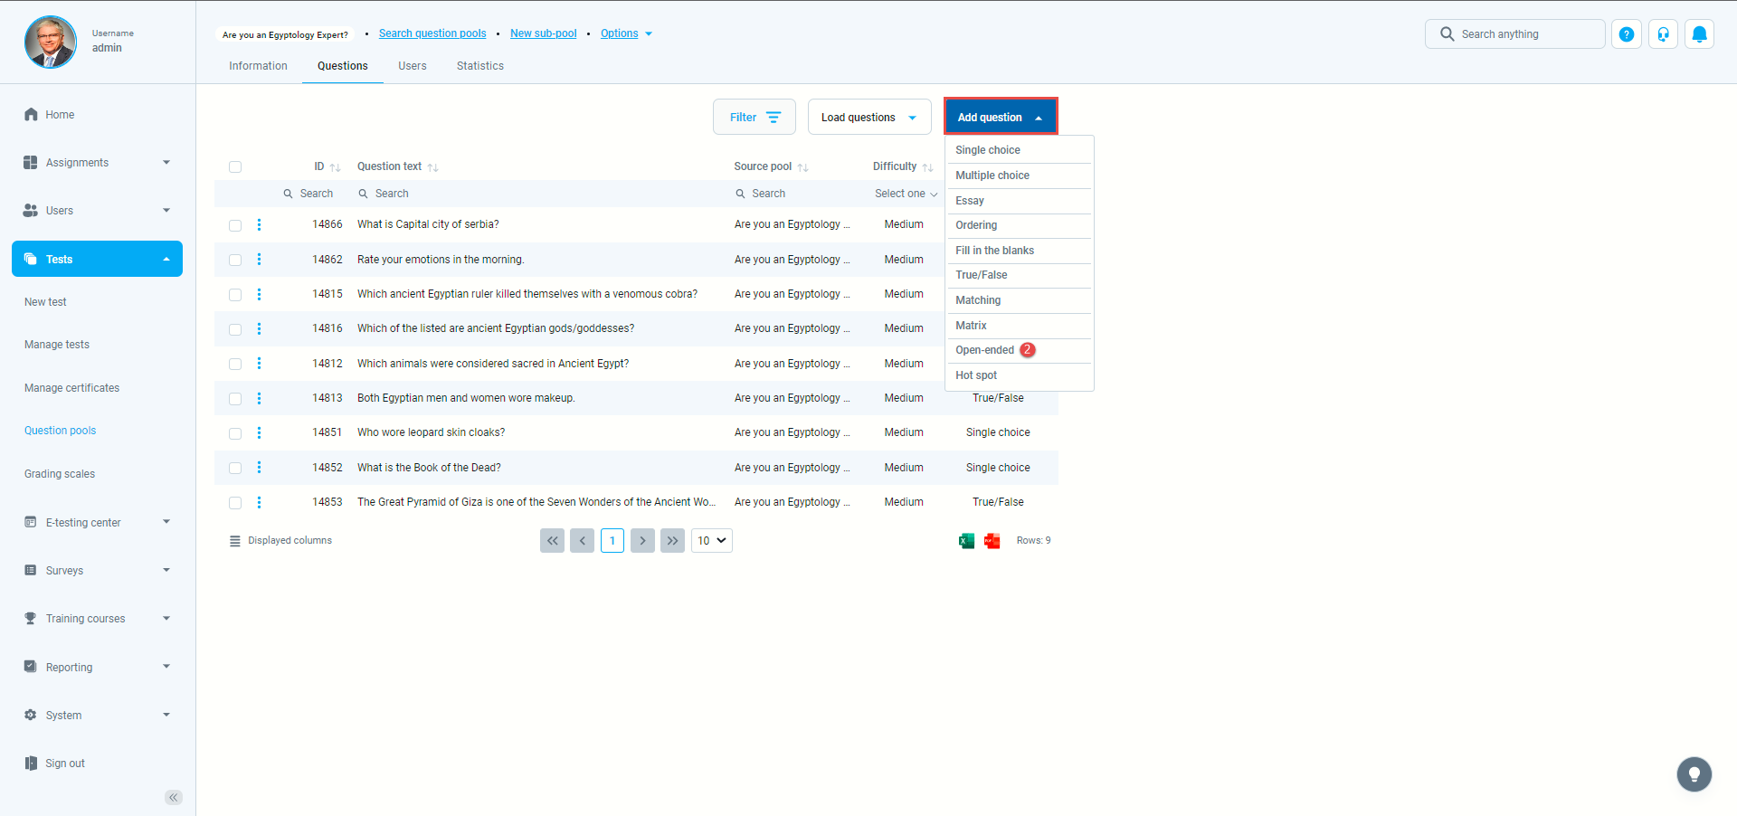This screenshot has width=1737, height=816.
Task: Open the rows-per-page dropdown showing 10
Action: [x=711, y=541]
